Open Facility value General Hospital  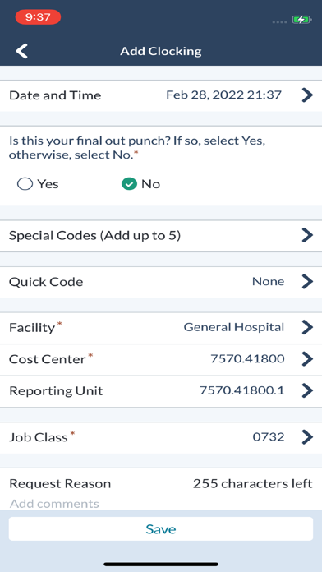(234, 327)
